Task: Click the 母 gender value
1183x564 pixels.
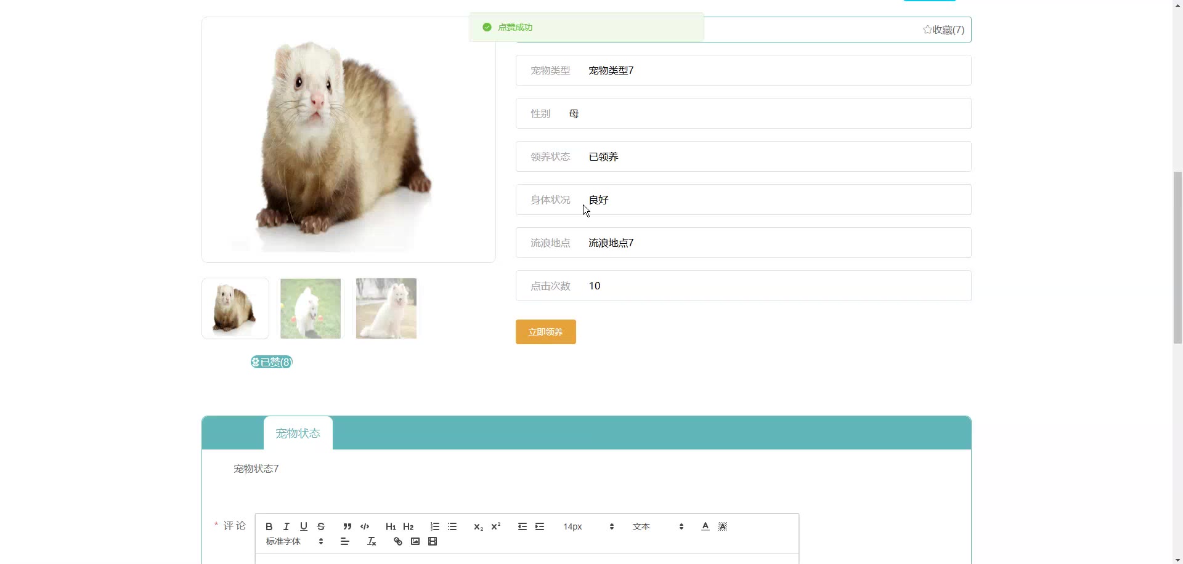Action: pos(574,114)
